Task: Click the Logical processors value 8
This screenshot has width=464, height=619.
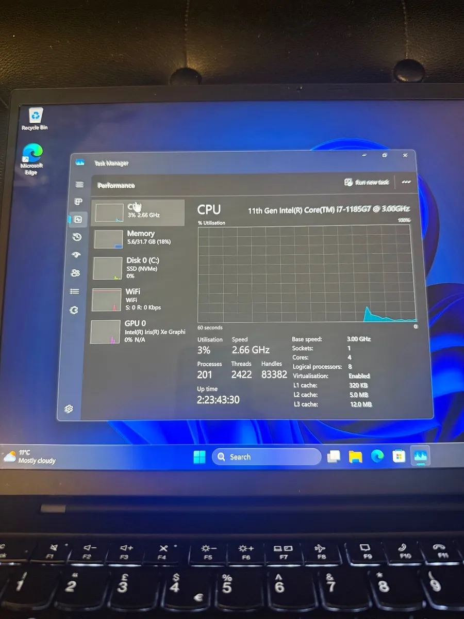Action: (x=350, y=367)
